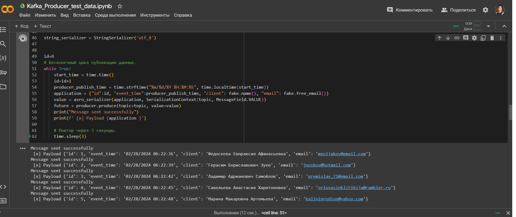Viewport: 516px width, 217px height.
Task: Open output cell options ellipsis
Action: tap(23, 148)
